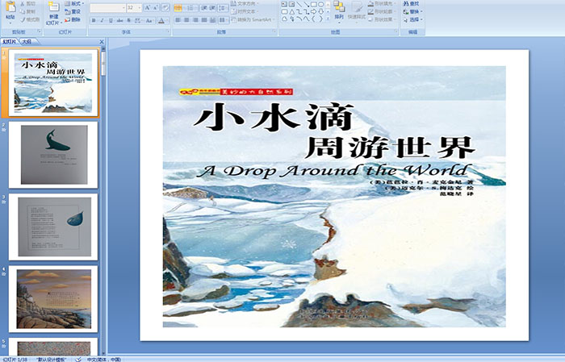Click the Decrease Indent icon
Image resolution: width=565 pixels, height=362 pixels.
click(x=204, y=7)
